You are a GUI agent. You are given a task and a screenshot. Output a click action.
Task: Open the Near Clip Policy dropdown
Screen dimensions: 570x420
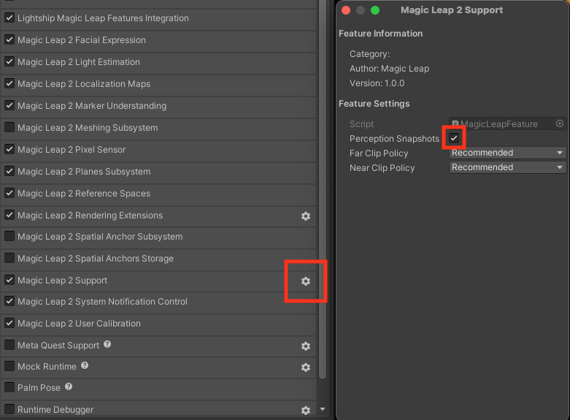tap(507, 167)
